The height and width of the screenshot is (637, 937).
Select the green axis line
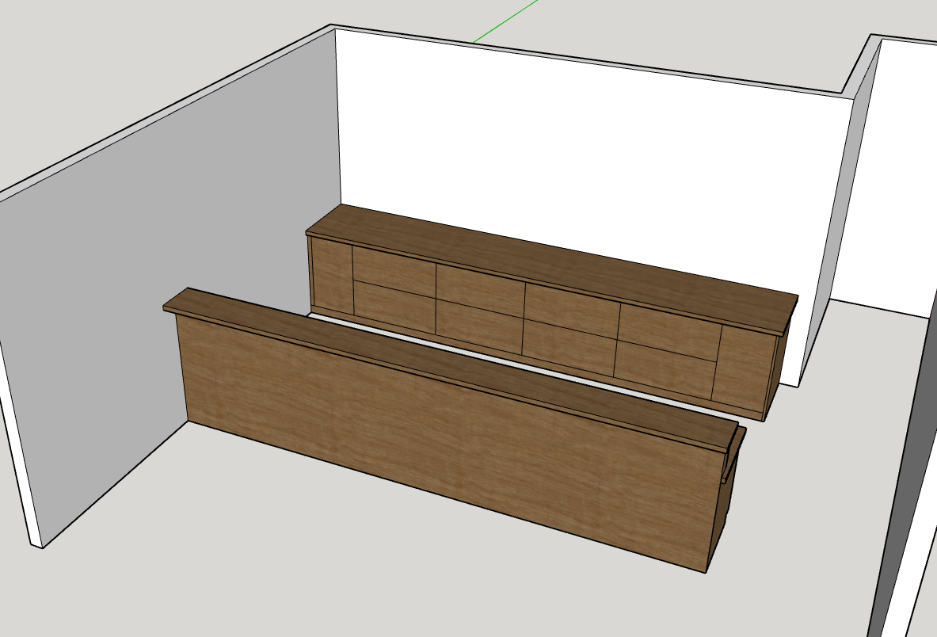[507, 21]
